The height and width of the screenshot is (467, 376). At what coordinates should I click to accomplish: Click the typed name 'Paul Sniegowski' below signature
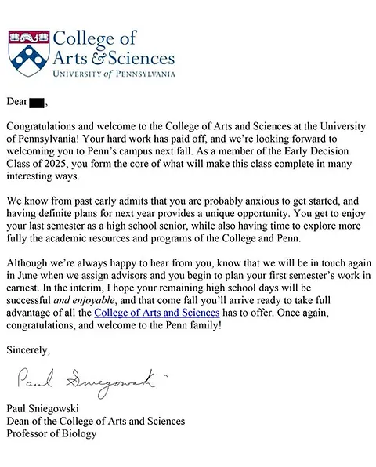42,408
